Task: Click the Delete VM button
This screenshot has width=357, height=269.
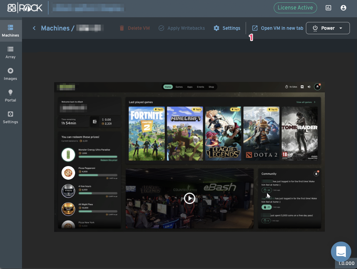Action: point(135,28)
